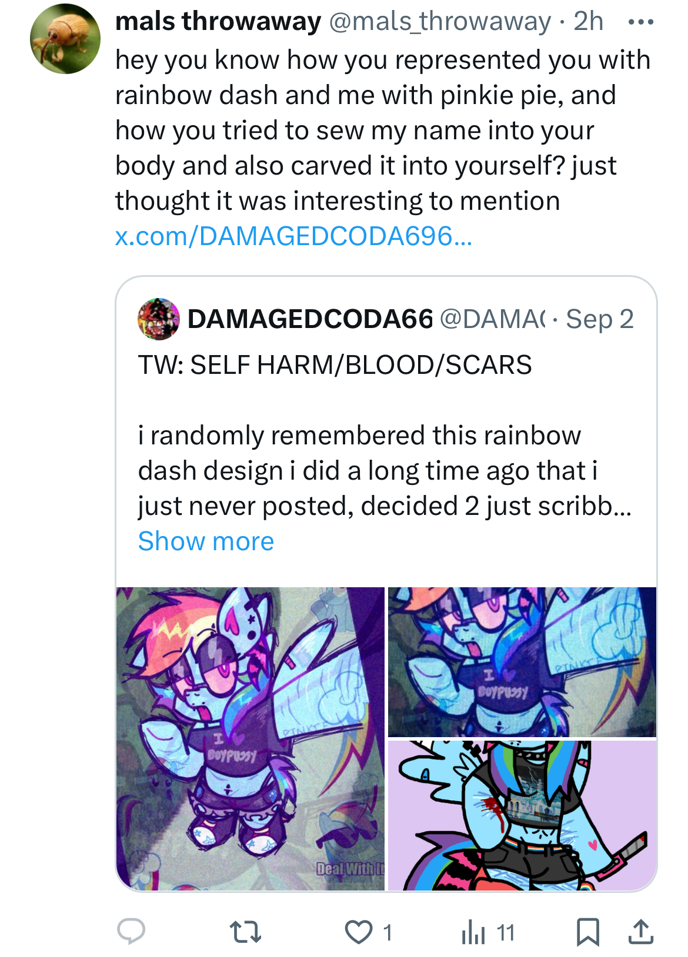Screen dimensions: 688x957
Task: Open the share upload icon
Action: [x=641, y=932]
